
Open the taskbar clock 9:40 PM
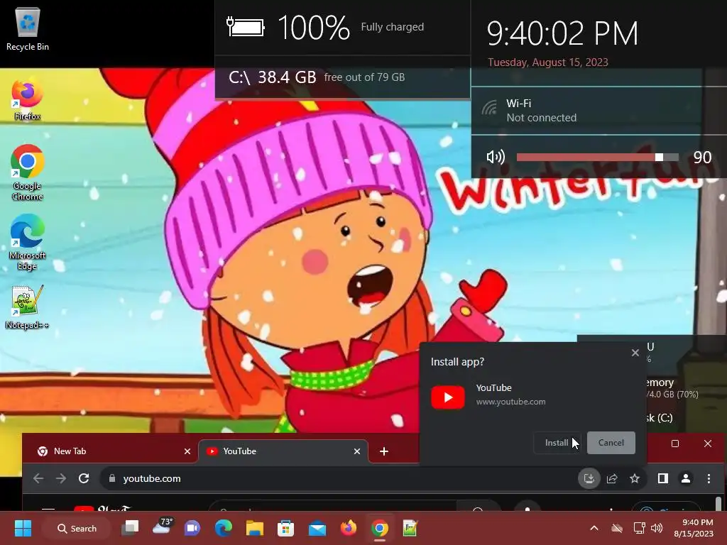(x=694, y=528)
